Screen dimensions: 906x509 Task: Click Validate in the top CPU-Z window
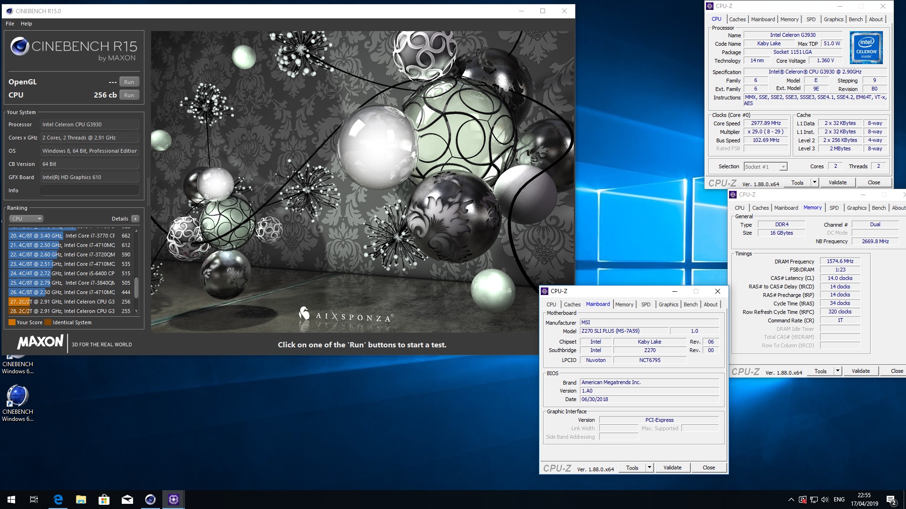point(838,183)
